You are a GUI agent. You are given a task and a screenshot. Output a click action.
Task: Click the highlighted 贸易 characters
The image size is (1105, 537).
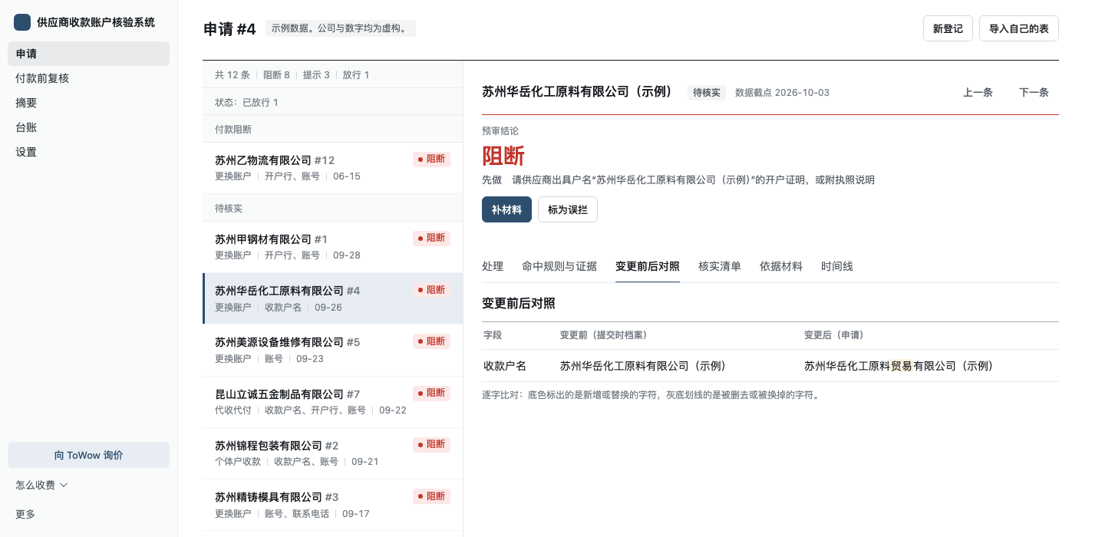tap(902, 366)
